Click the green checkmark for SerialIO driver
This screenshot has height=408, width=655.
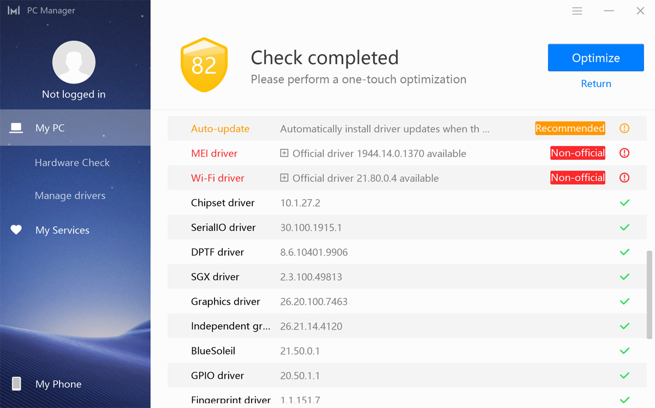(625, 227)
